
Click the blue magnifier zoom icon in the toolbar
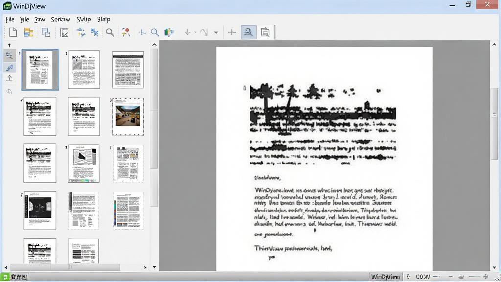coord(155,32)
